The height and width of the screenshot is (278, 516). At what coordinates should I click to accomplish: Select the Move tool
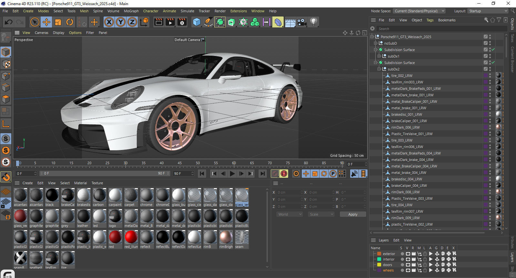46,22
